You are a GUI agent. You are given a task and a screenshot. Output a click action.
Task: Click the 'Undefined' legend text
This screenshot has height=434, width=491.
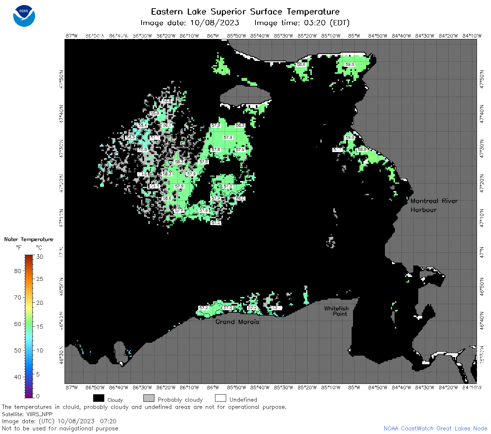(x=243, y=400)
